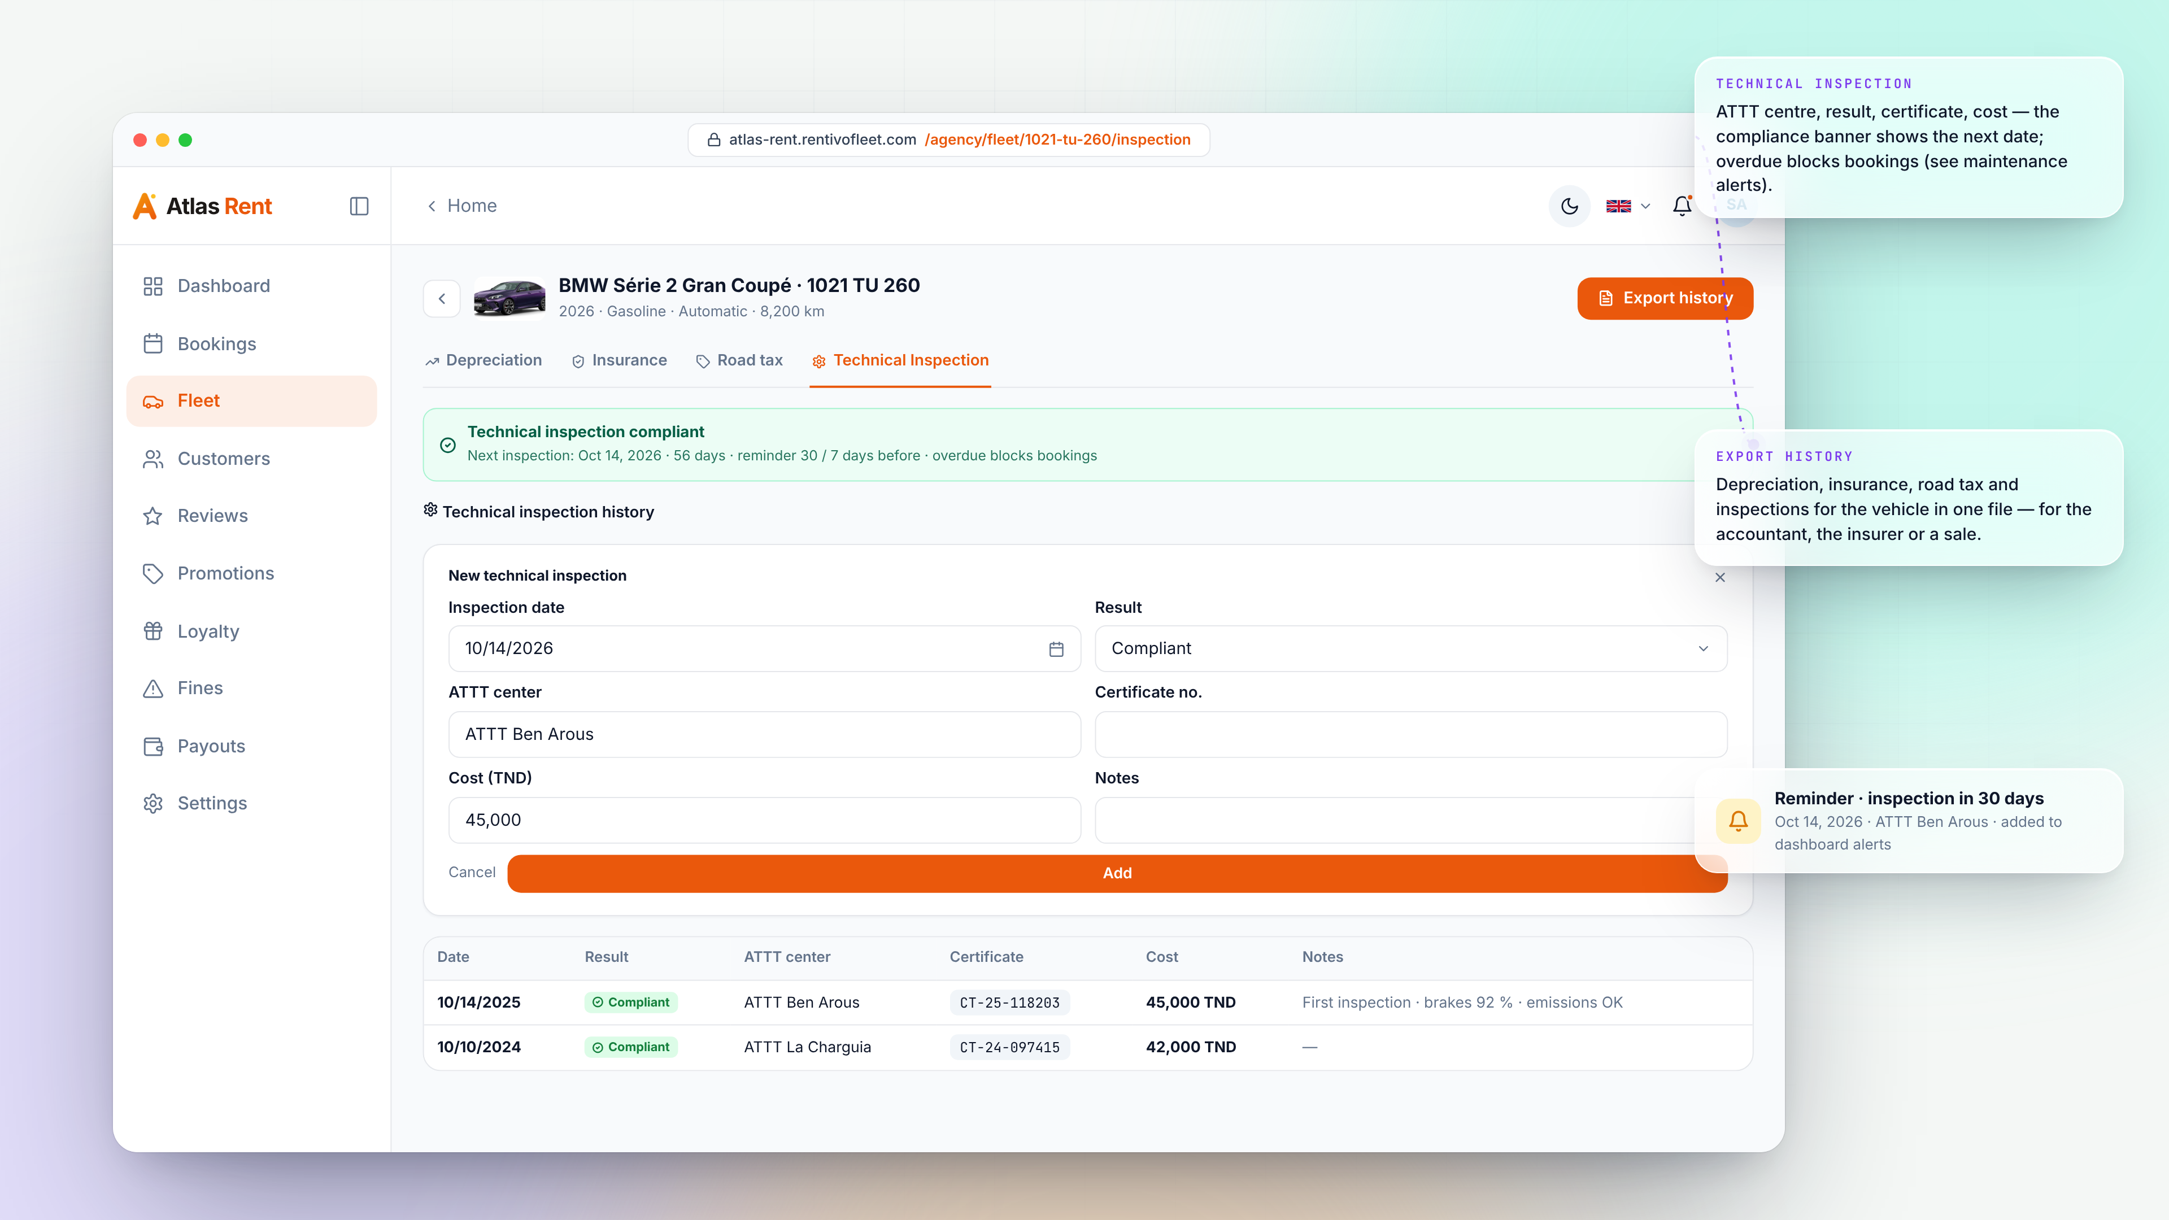Select Fleet in the sidebar
The width and height of the screenshot is (2169, 1220).
coord(251,401)
